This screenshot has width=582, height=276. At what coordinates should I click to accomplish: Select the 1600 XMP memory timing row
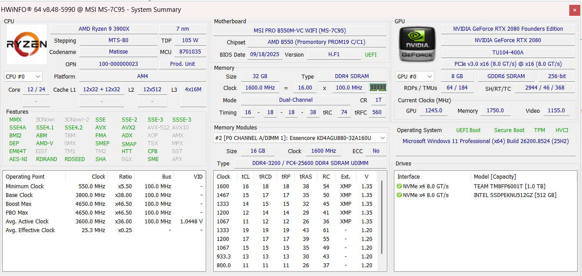[295, 186]
